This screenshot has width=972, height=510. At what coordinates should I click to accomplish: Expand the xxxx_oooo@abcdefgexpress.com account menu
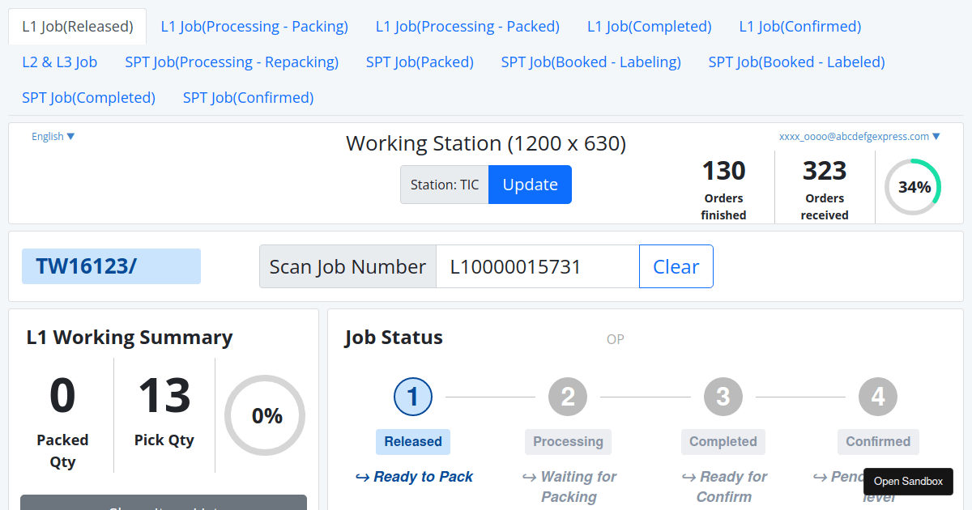[x=861, y=136]
